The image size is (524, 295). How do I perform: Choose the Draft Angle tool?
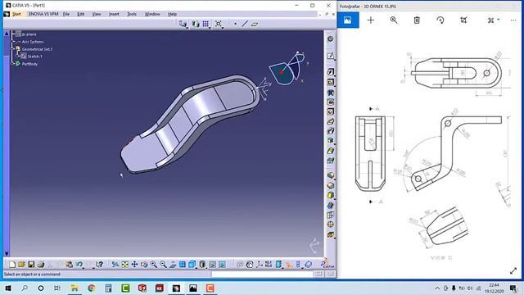[x=330, y=195]
